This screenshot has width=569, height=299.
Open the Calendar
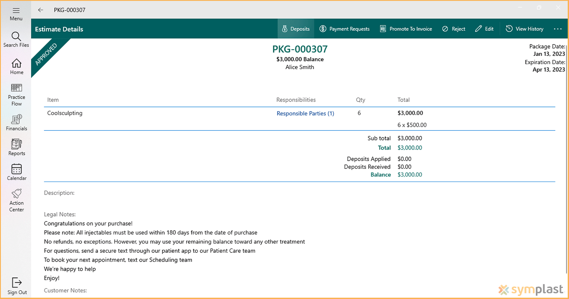tap(16, 171)
